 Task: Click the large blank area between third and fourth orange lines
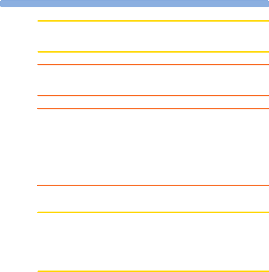pos(153,147)
